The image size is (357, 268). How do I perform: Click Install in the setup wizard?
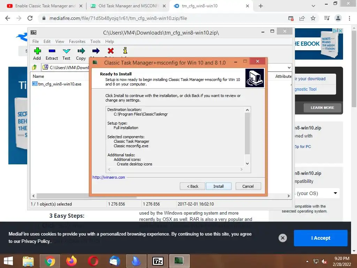(x=219, y=186)
